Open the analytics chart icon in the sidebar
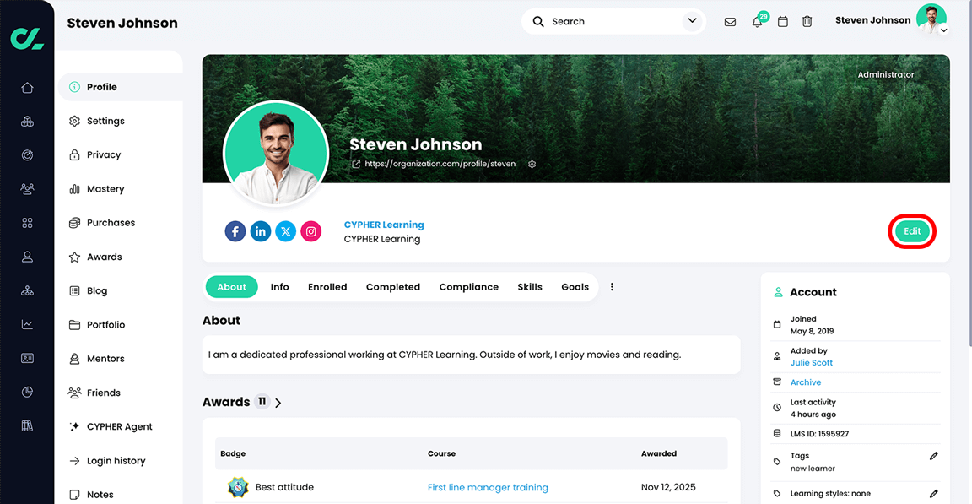Image resolution: width=972 pixels, height=504 pixels. point(27,324)
